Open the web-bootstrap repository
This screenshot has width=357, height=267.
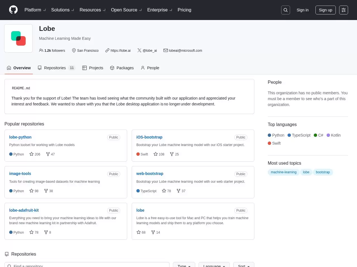[150, 174]
